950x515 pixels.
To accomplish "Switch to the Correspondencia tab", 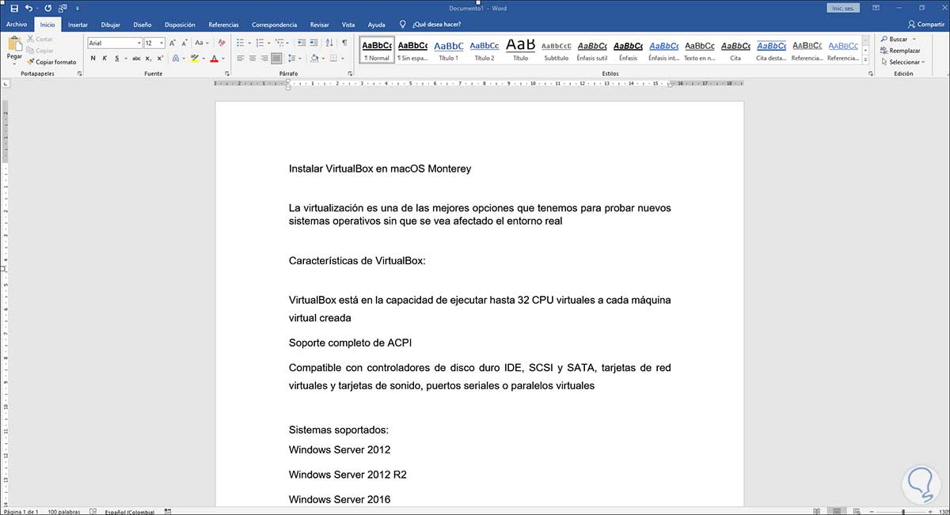I will 275,25.
